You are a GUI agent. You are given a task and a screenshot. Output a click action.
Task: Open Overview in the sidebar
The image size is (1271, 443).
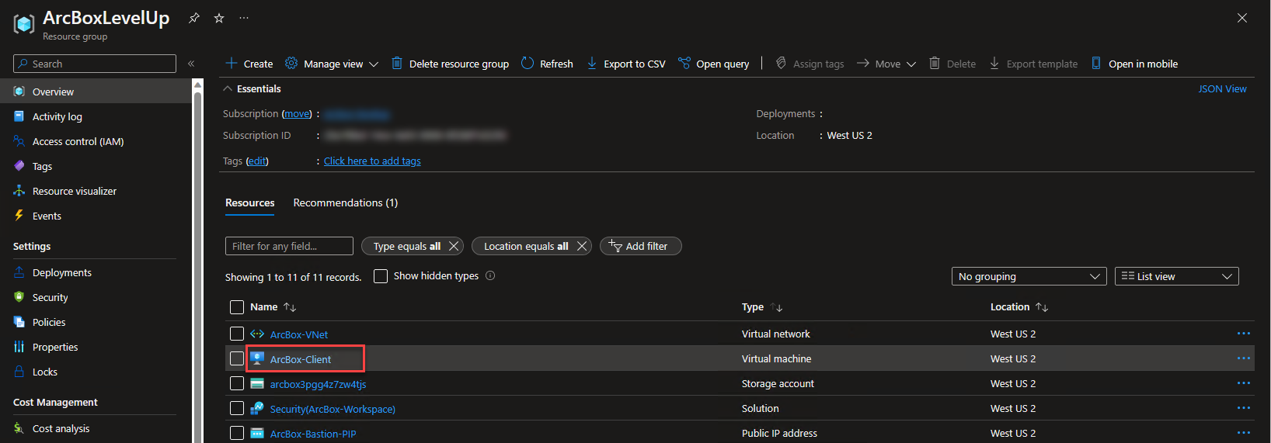[96, 92]
